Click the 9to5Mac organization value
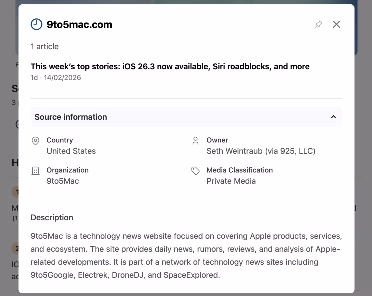This screenshot has height=296, width=372. tap(63, 181)
